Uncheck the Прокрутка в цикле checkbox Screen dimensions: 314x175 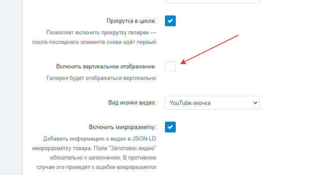[x=170, y=21]
